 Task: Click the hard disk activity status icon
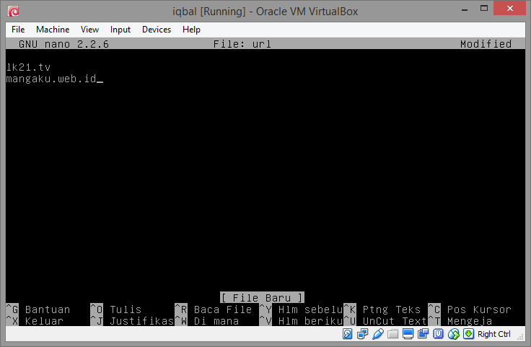[348, 334]
